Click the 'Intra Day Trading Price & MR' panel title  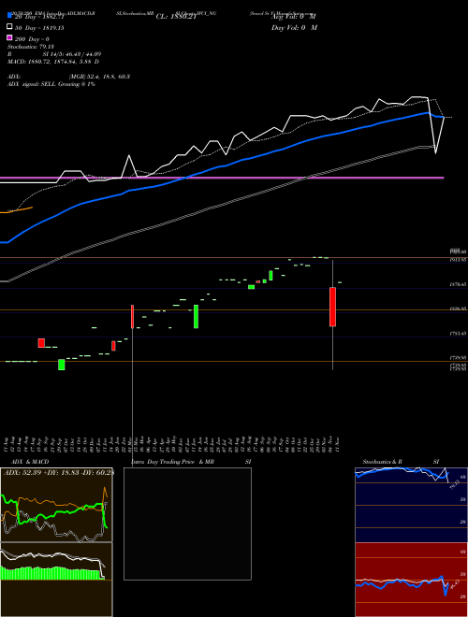(x=172, y=462)
